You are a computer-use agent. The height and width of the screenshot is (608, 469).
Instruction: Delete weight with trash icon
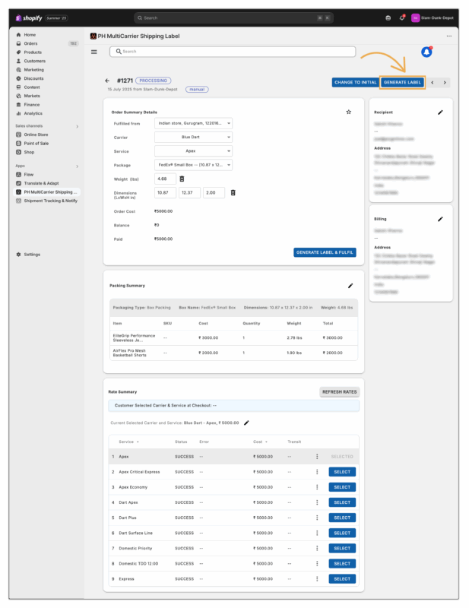pyautogui.click(x=182, y=179)
